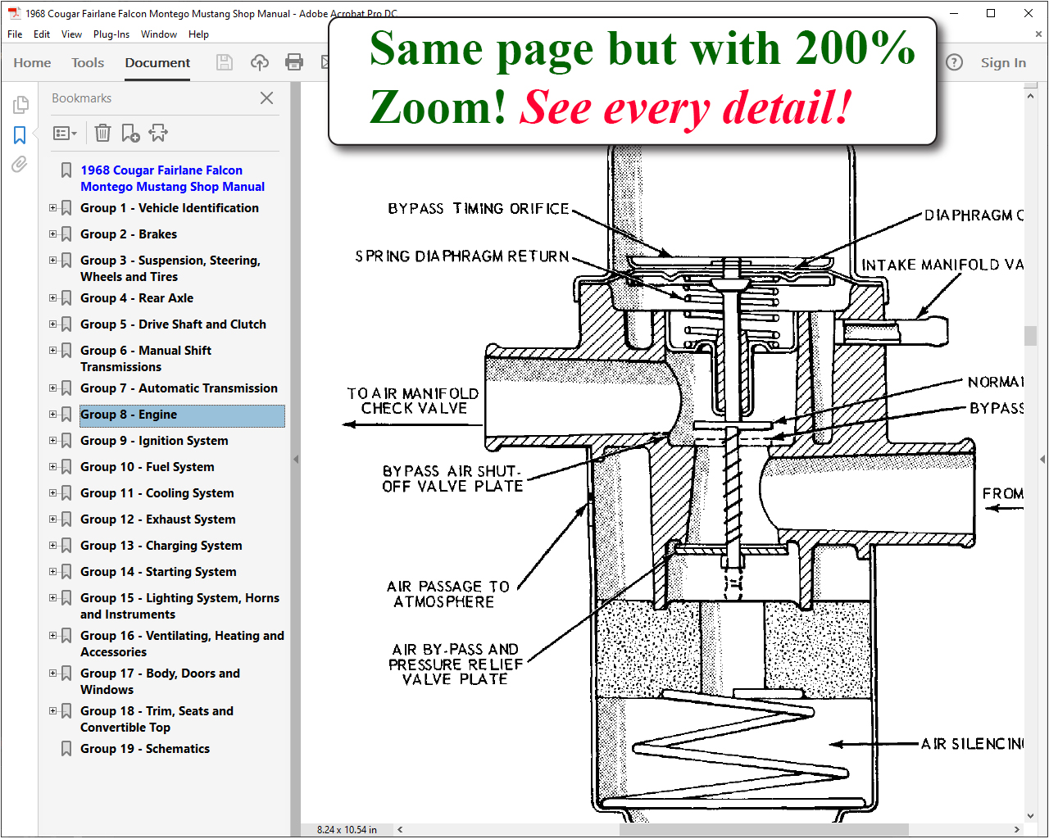Expand Group 2 - Brakes bookmark
Viewport: 1049px width, 839px height.
coord(53,234)
